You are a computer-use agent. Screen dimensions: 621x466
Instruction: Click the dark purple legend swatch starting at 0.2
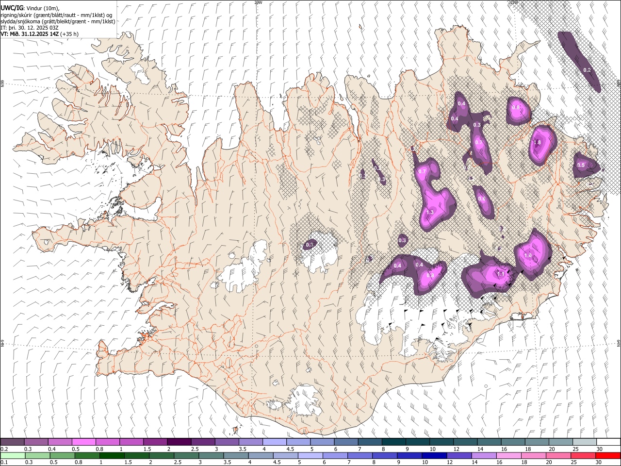click(13, 442)
